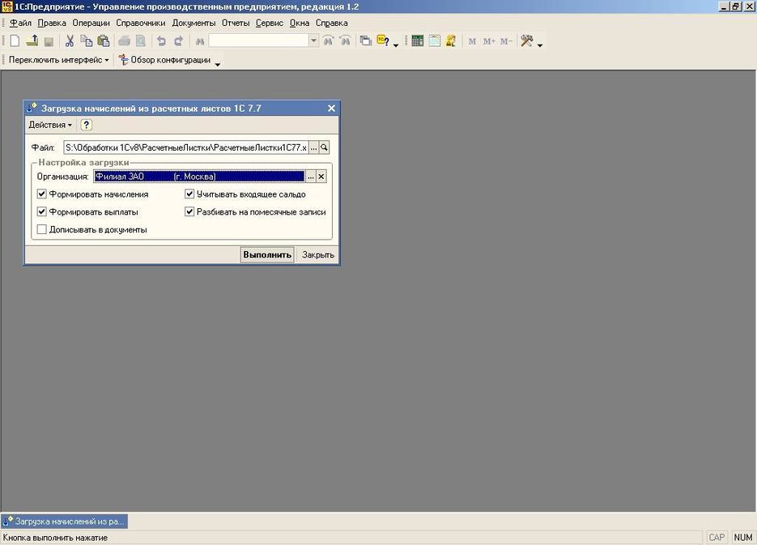This screenshot has width=757, height=545.
Task: Click the Save diskette toolbar icon
Action: (49, 41)
